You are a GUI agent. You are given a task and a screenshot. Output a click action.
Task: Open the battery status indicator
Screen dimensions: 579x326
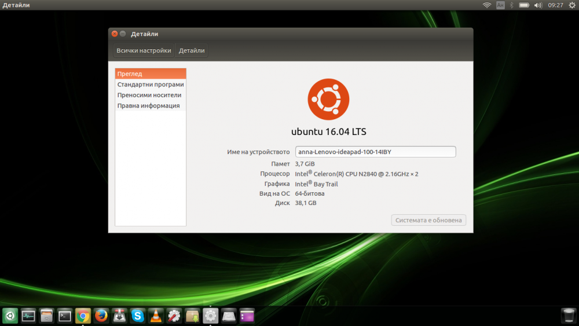524,5
